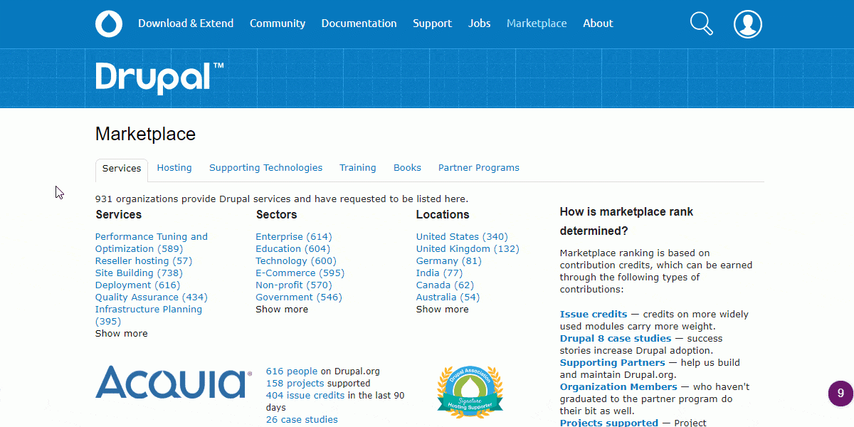
Task: Open the search magnifier icon
Action: [702, 23]
